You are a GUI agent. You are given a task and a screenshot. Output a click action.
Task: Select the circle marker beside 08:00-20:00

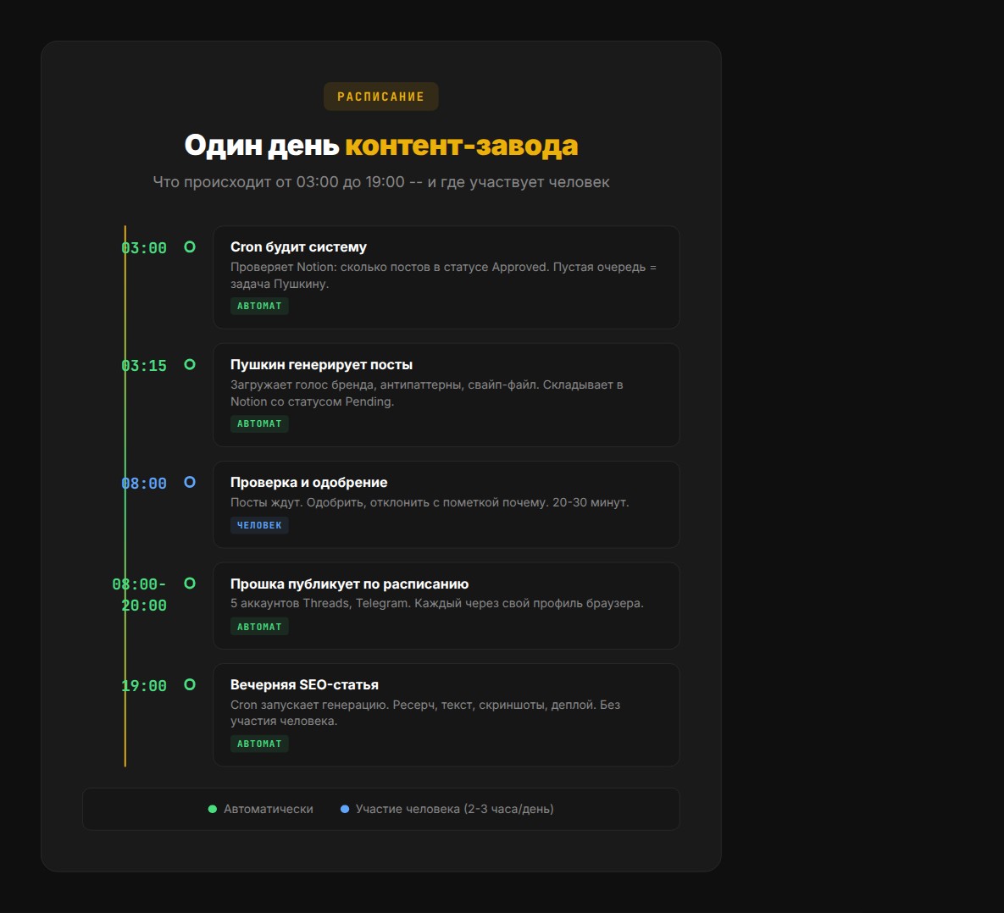(x=190, y=584)
